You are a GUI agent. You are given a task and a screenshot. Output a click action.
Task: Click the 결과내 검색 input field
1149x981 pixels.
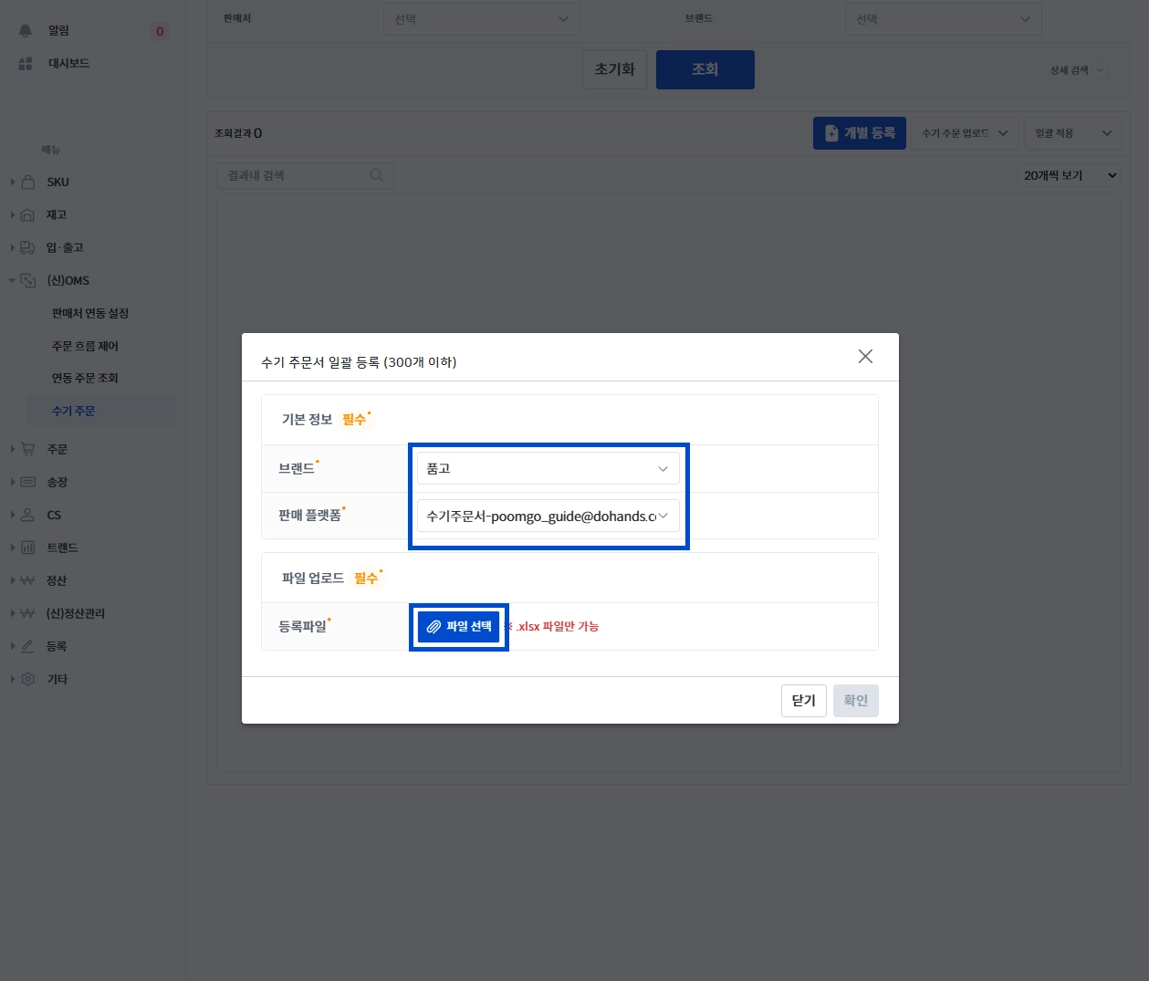point(305,175)
